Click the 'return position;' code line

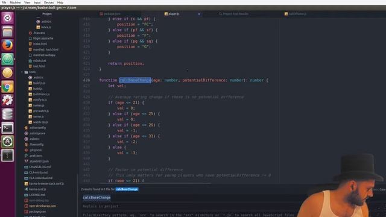126,63
